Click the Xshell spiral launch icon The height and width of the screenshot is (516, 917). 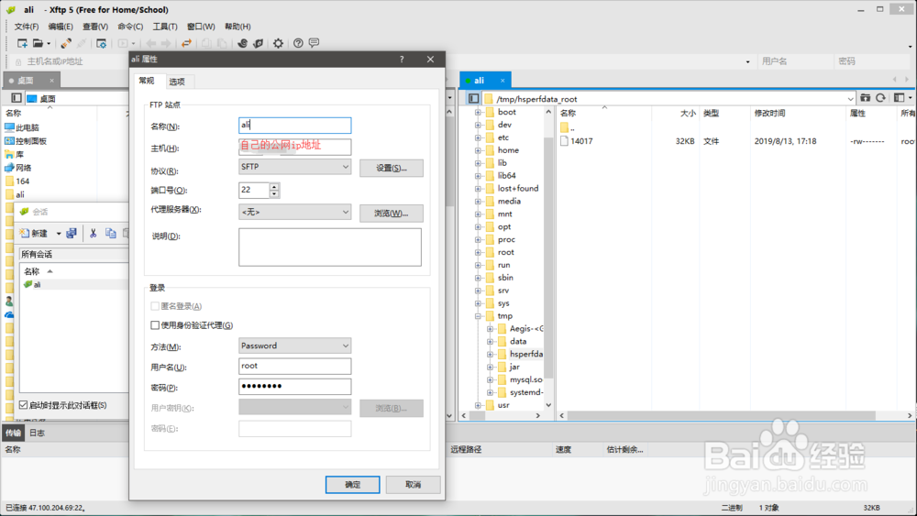click(243, 43)
